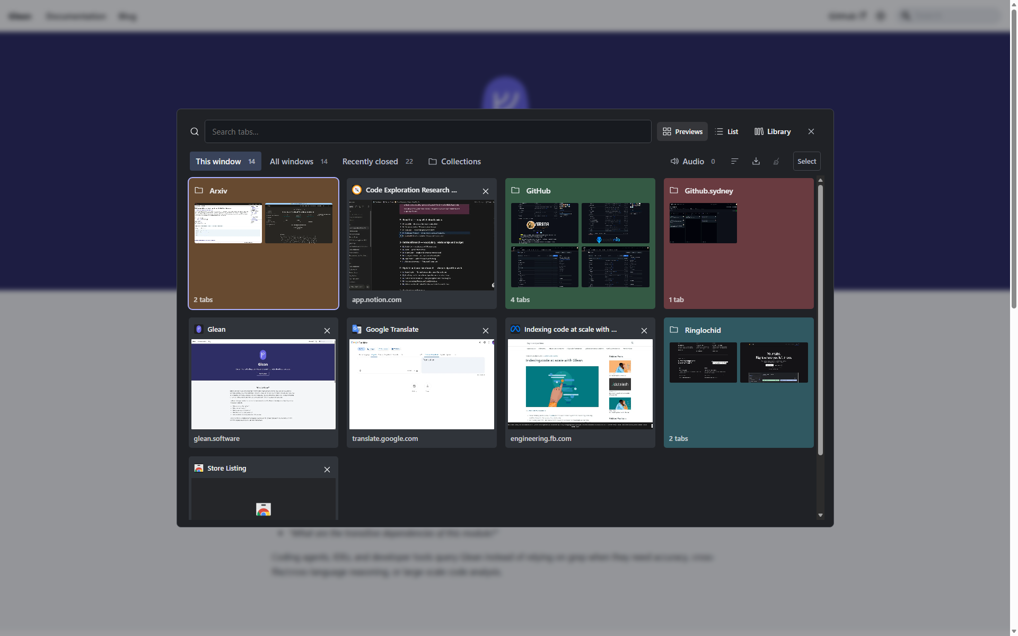Click the broom cleanup icon

(777, 161)
